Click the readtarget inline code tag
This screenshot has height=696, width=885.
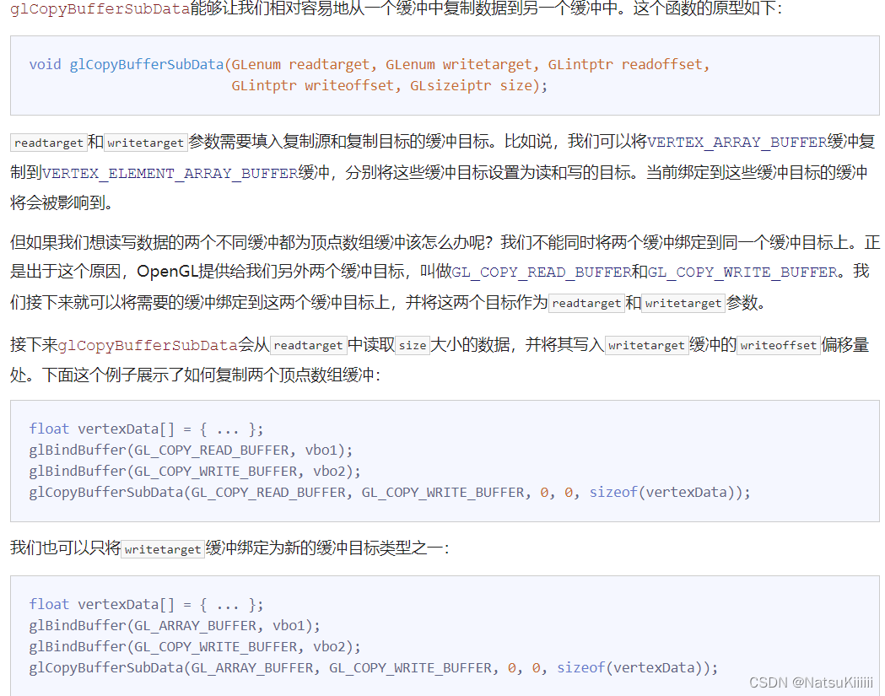coord(47,142)
